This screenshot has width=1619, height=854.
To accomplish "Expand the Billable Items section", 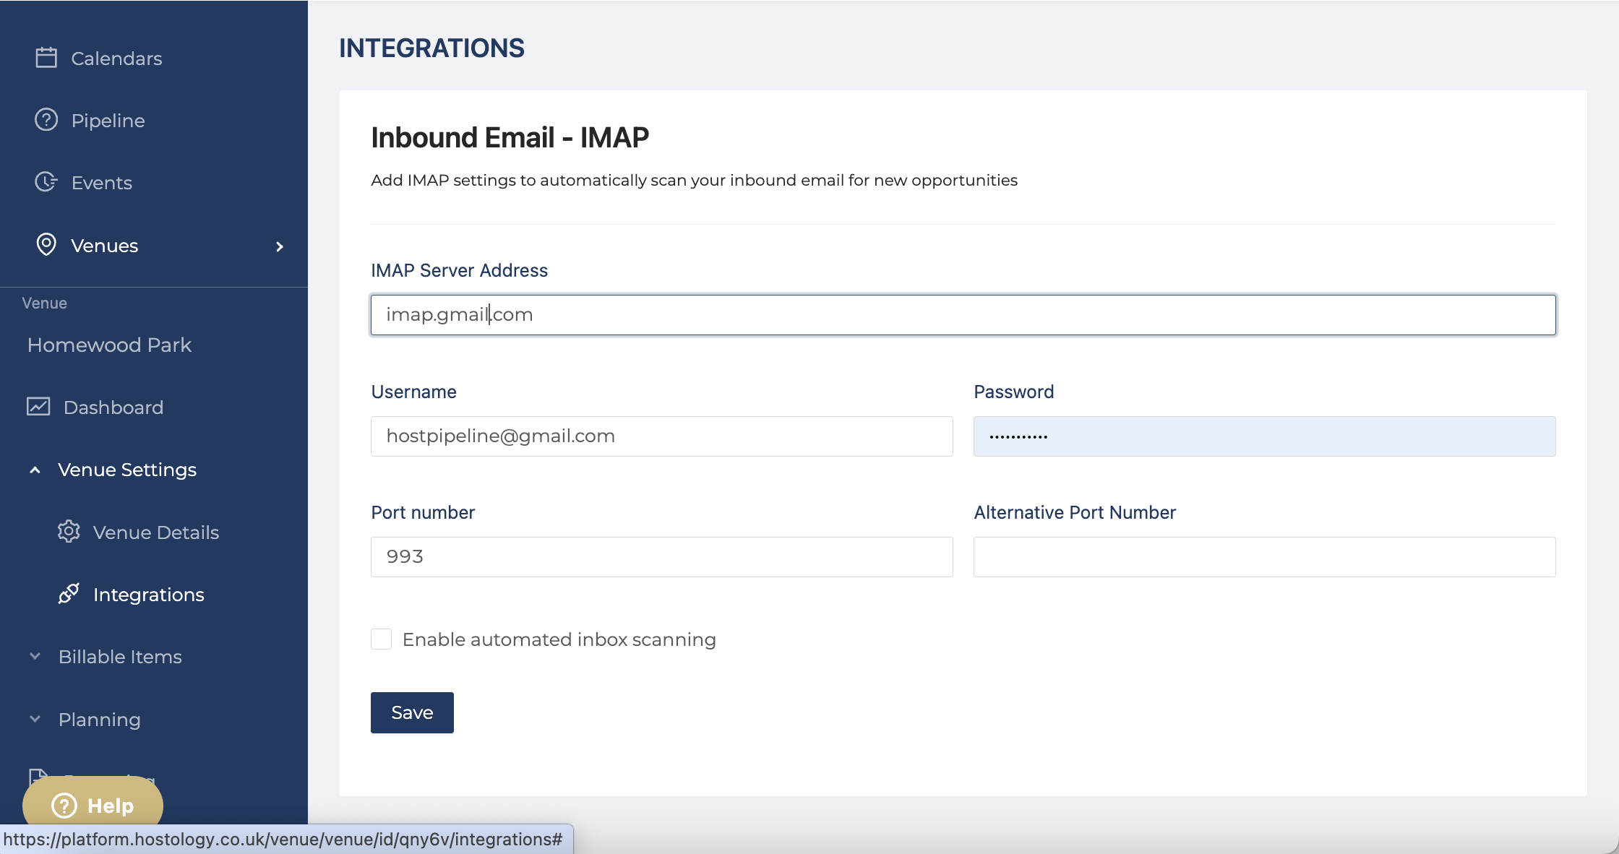I will click(35, 656).
